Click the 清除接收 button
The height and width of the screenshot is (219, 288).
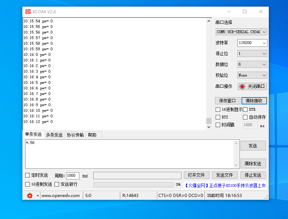(x=254, y=101)
